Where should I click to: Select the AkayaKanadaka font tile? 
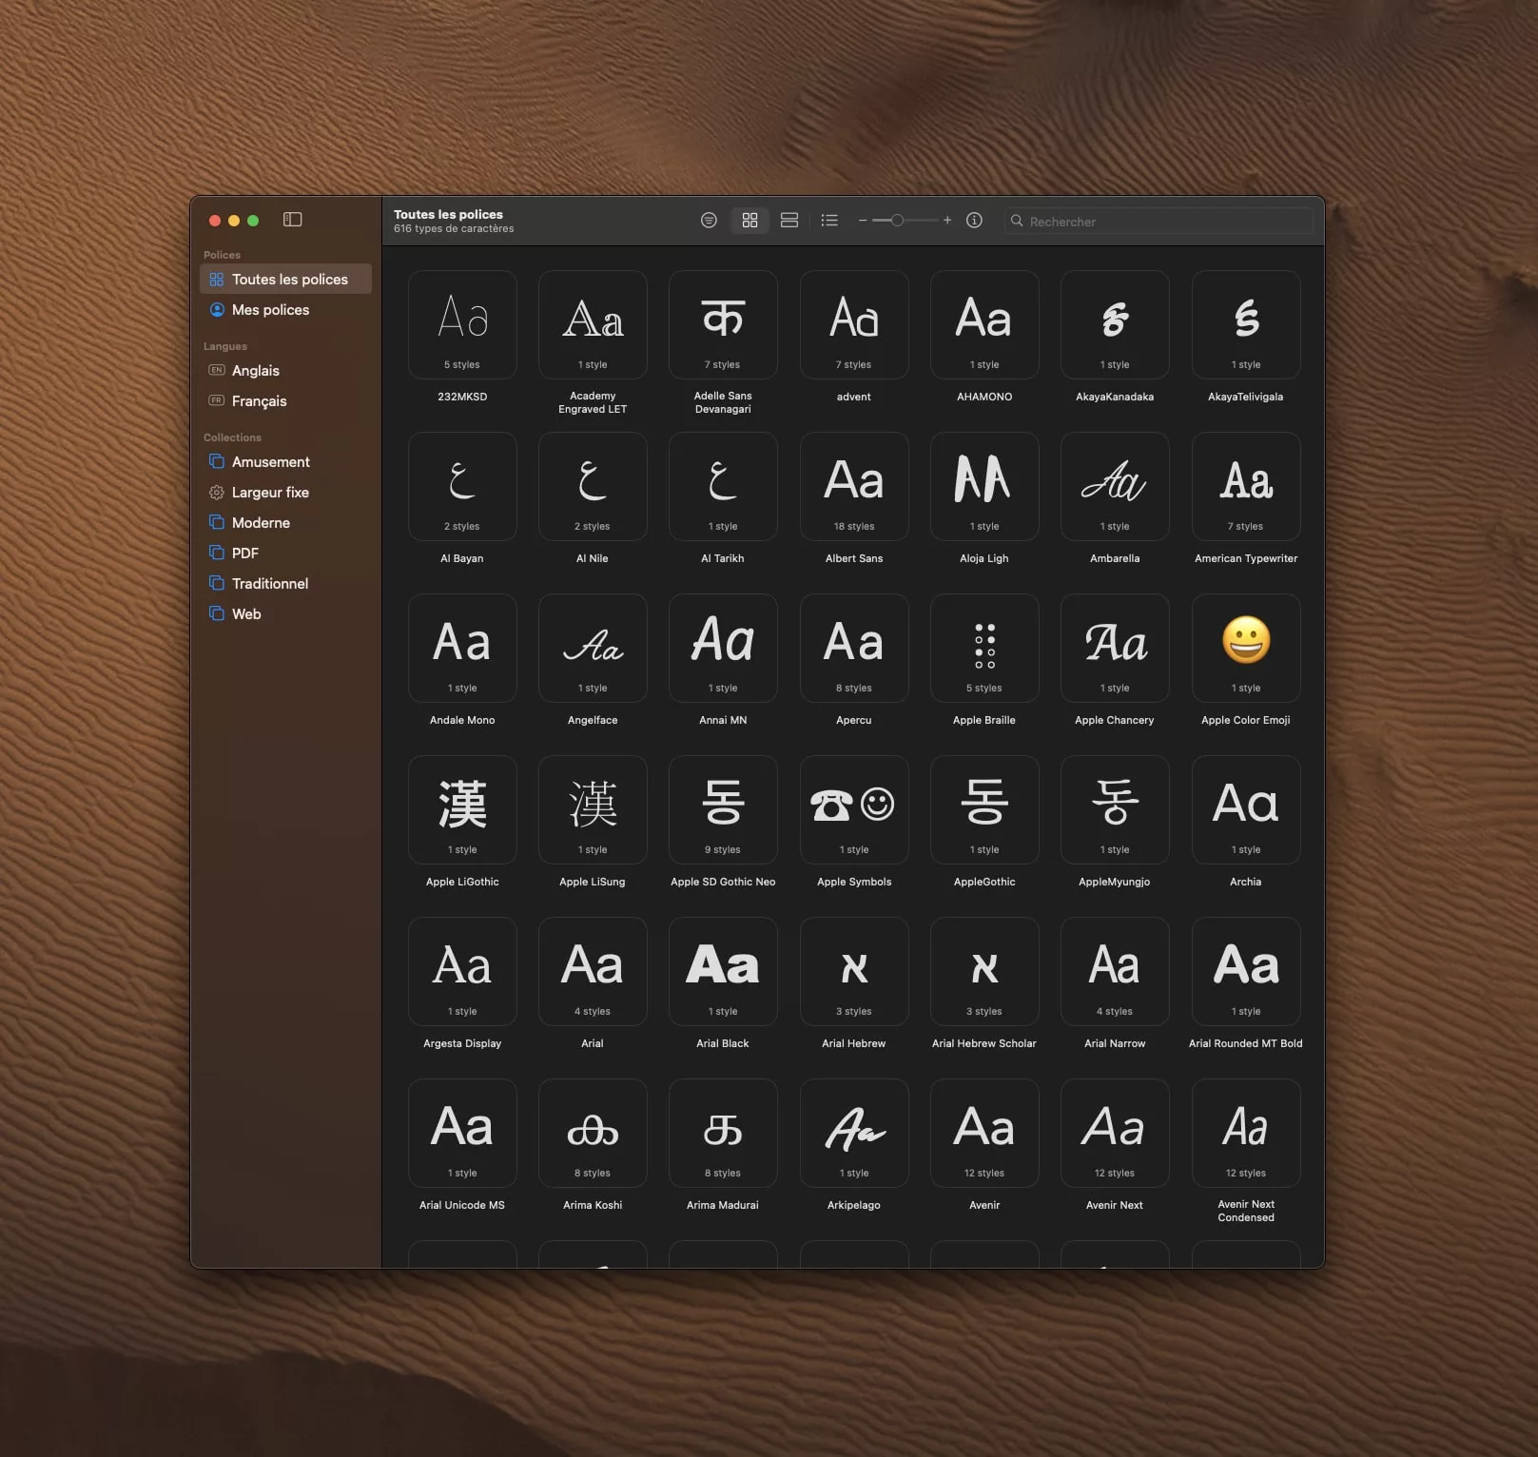click(1115, 324)
